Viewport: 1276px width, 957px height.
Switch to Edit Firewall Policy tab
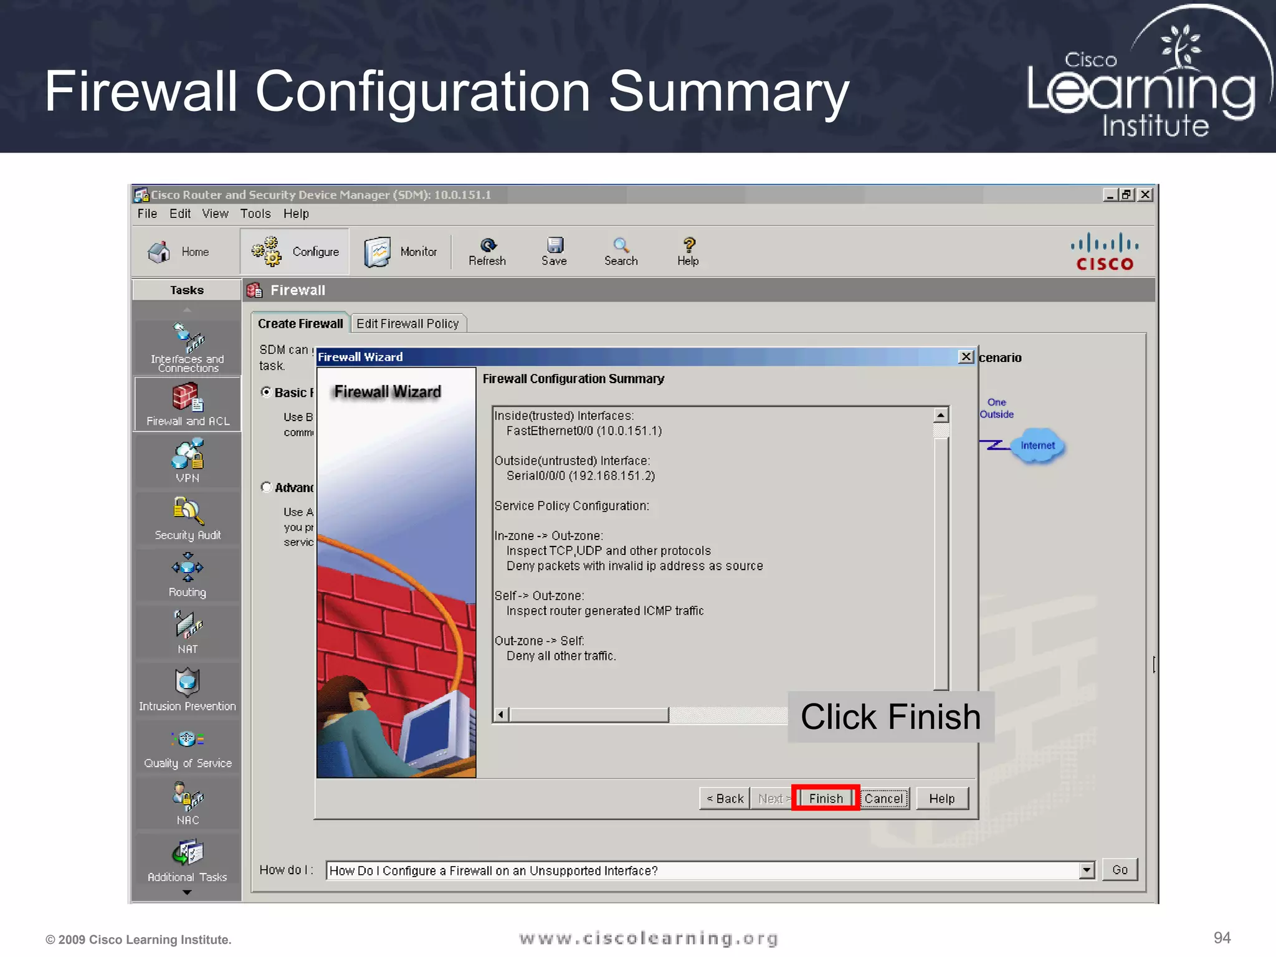point(407,323)
